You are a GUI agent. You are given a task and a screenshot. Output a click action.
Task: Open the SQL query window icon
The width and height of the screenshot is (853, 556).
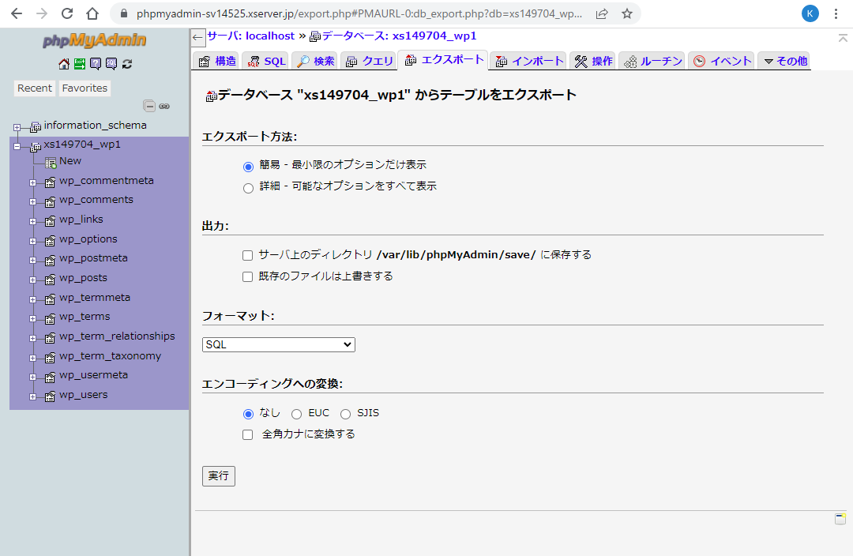(x=111, y=64)
